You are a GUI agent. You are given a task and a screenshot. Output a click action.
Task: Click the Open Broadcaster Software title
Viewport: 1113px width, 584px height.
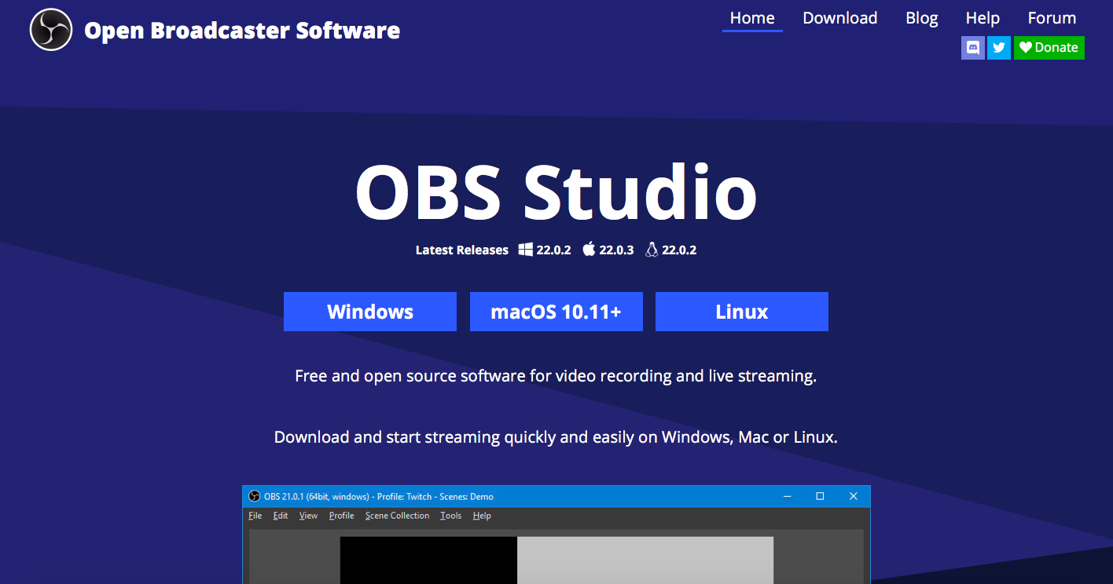click(242, 31)
